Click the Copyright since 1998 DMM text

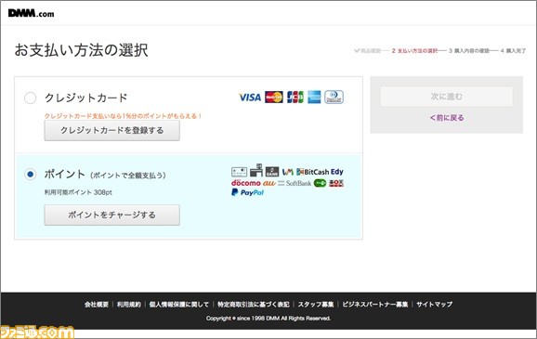268,319
